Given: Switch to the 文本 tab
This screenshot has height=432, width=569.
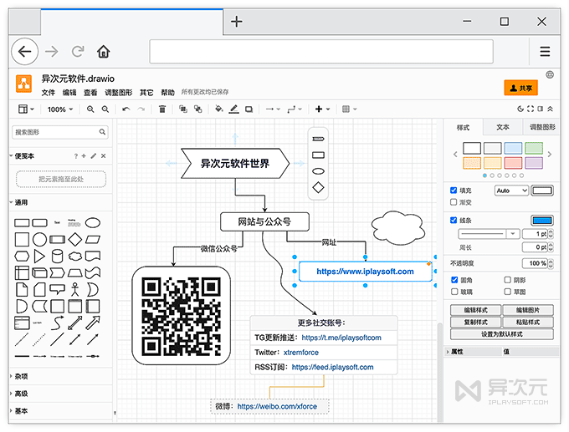Looking at the screenshot, I should (x=503, y=127).
